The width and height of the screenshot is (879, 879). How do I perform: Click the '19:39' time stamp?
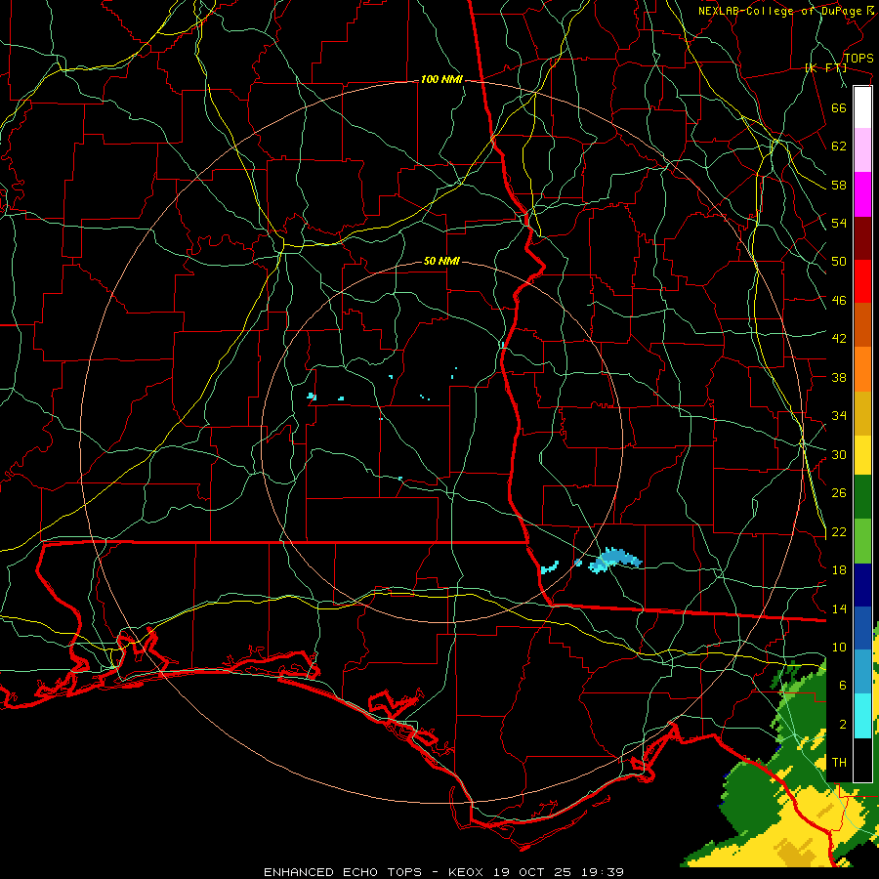pyautogui.click(x=605, y=872)
